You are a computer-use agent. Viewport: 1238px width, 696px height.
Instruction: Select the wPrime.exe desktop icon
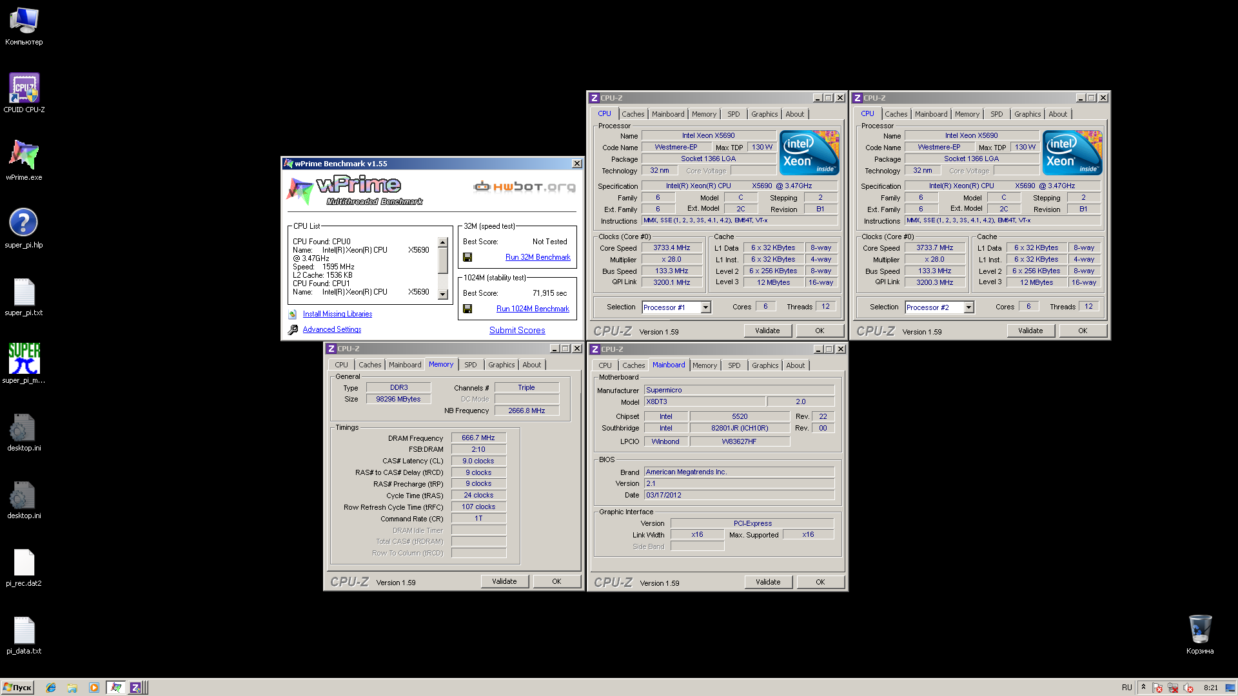pyautogui.click(x=24, y=161)
